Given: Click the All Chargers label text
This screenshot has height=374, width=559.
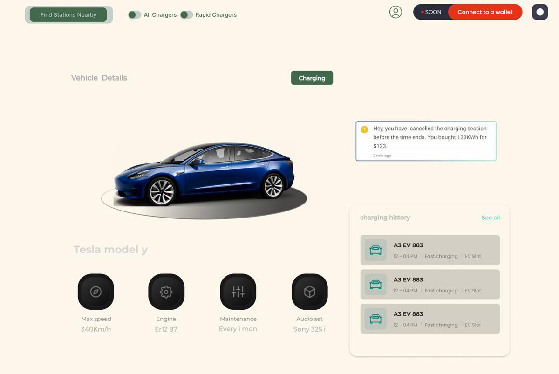Looking at the screenshot, I should coord(160,15).
